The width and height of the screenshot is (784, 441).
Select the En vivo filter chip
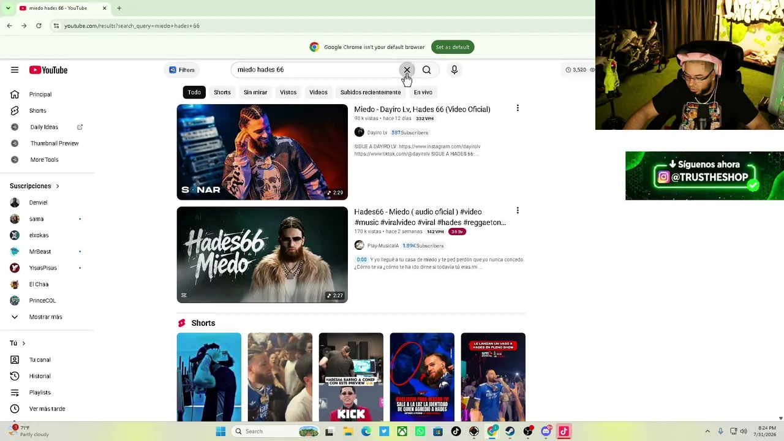coord(423,92)
